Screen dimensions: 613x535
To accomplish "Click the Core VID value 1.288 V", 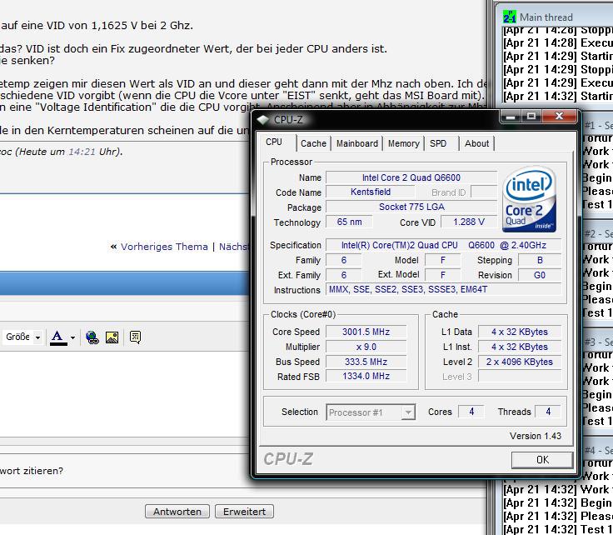I will (x=469, y=222).
